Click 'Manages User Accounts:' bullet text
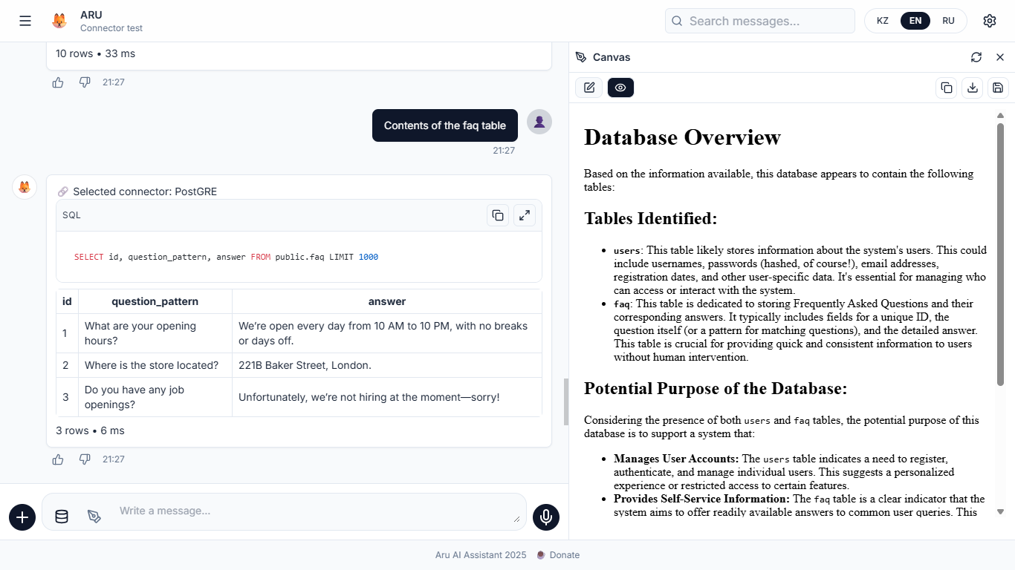 pyautogui.click(x=676, y=459)
